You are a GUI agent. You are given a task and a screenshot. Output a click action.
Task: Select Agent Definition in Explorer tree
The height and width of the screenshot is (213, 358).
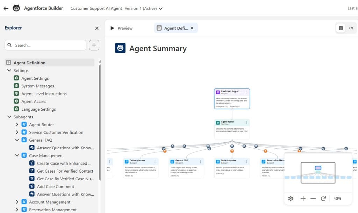pyautogui.click(x=50, y=63)
